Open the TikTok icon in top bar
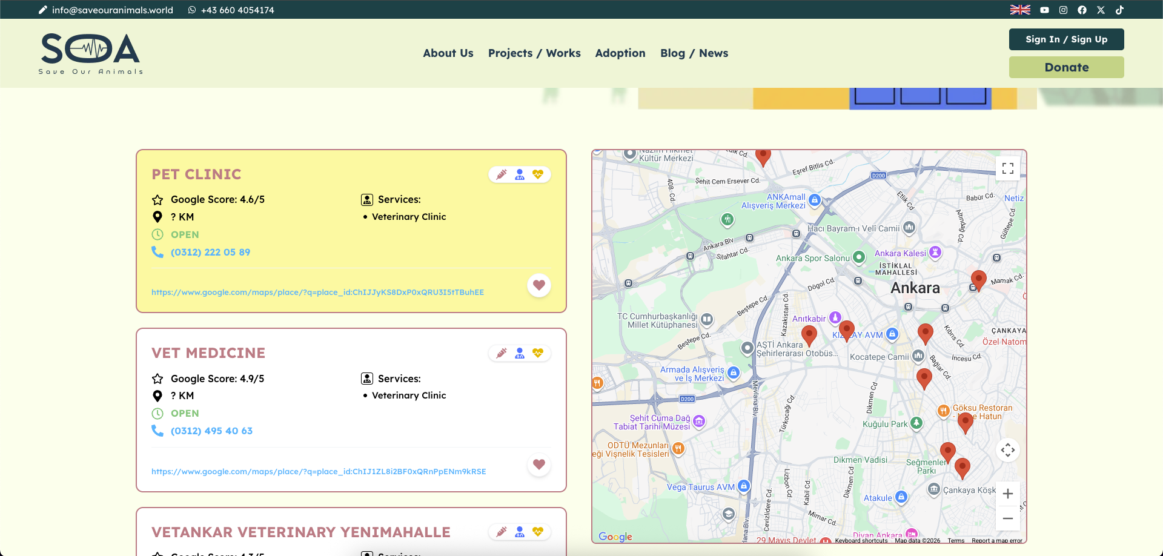1163x556 pixels. [x=1119, y=10]
